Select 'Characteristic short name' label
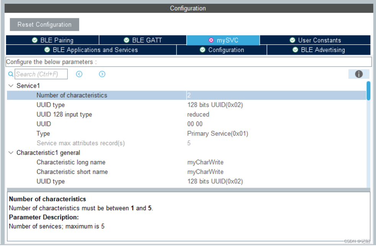The width and height of the screenshot is (376, 247). [x=72, y=172]
